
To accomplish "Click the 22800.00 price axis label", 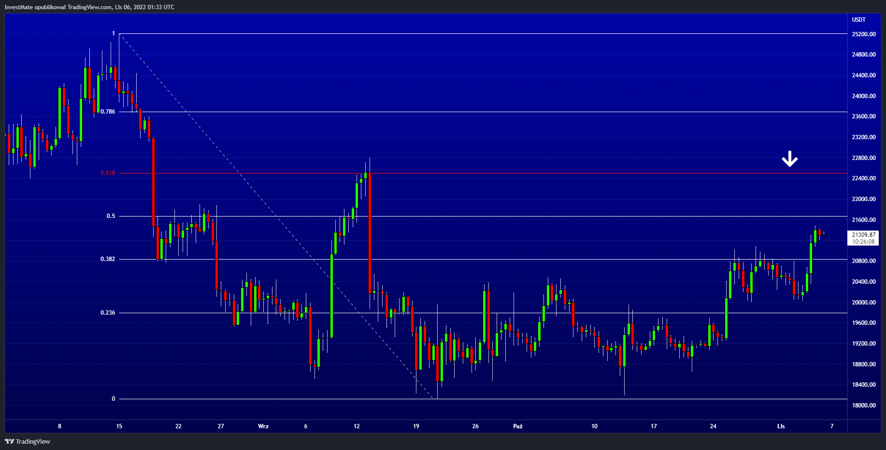I will click(864, 158).
